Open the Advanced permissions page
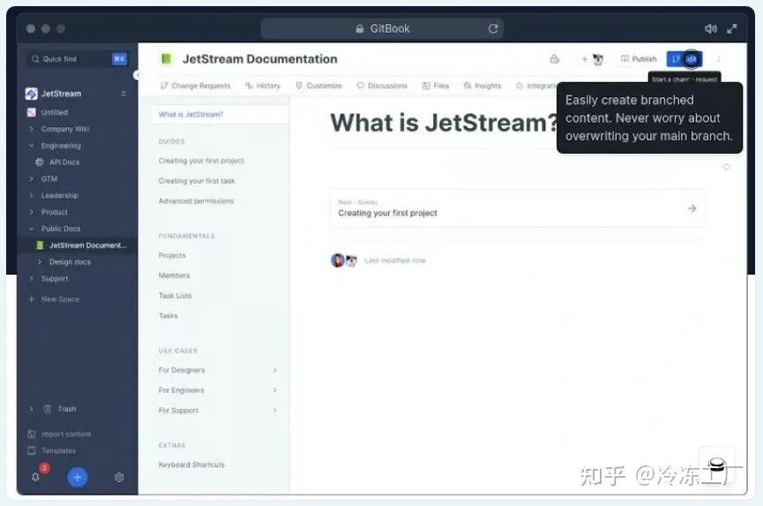This screenshot has width=763, height=506. point(196,200)
